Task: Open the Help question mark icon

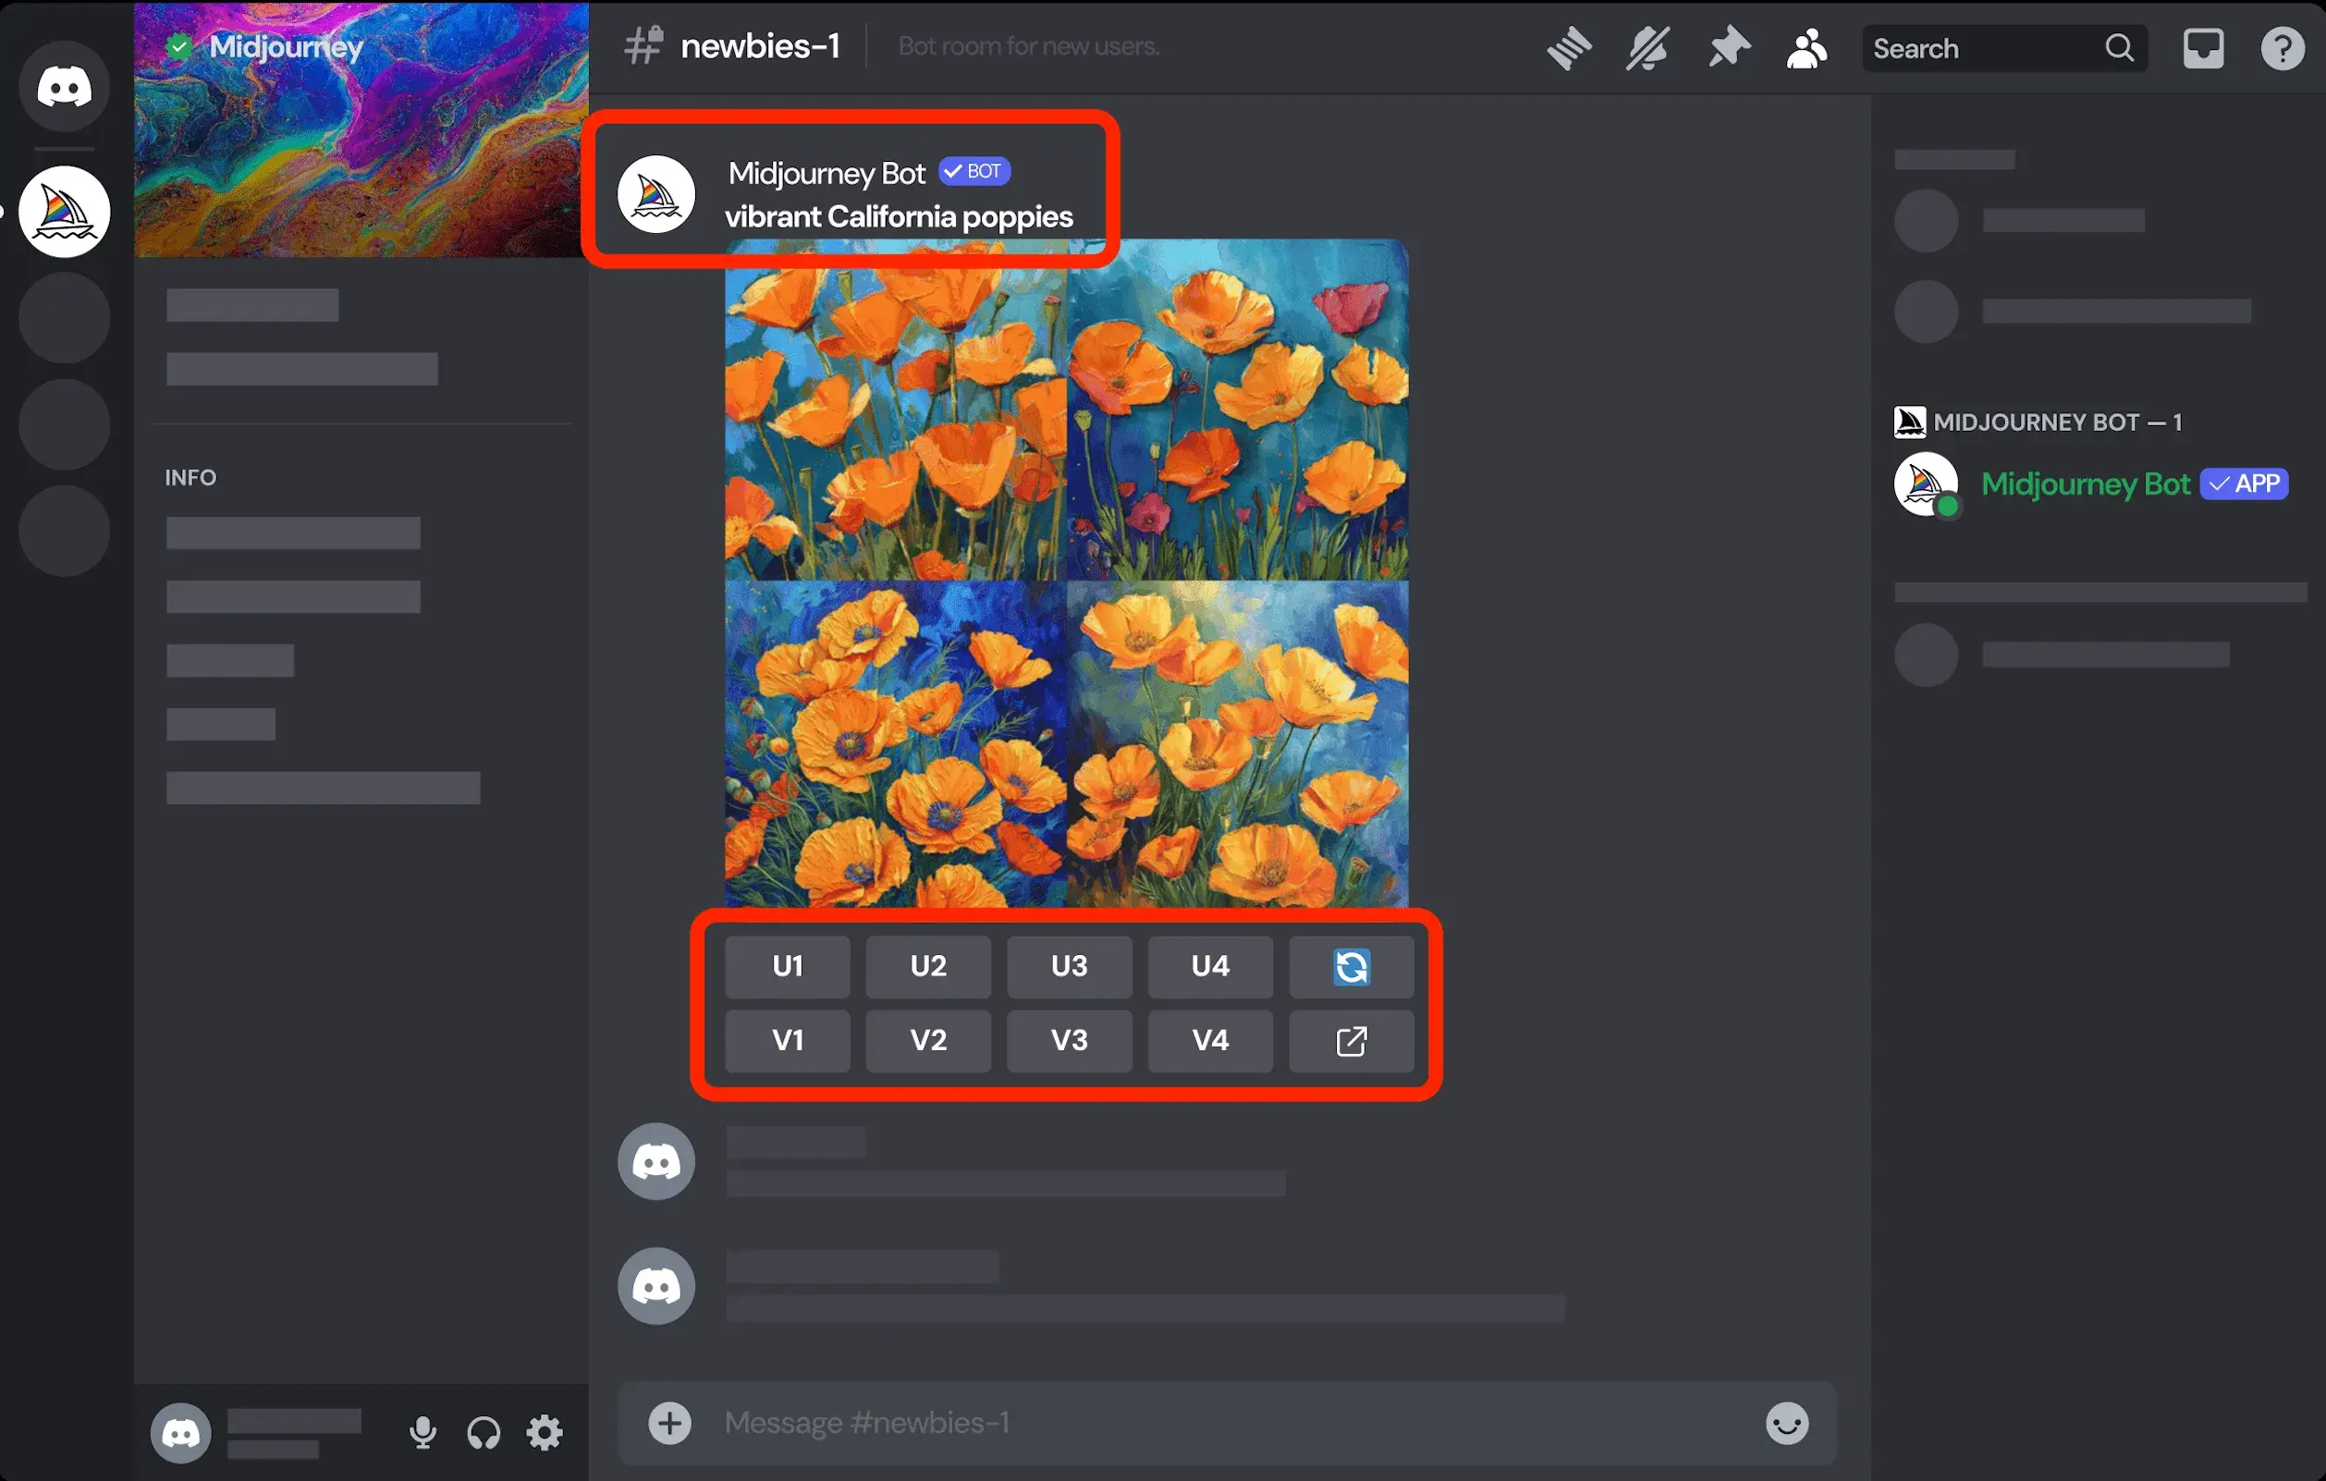Action: click(2283, 48)
